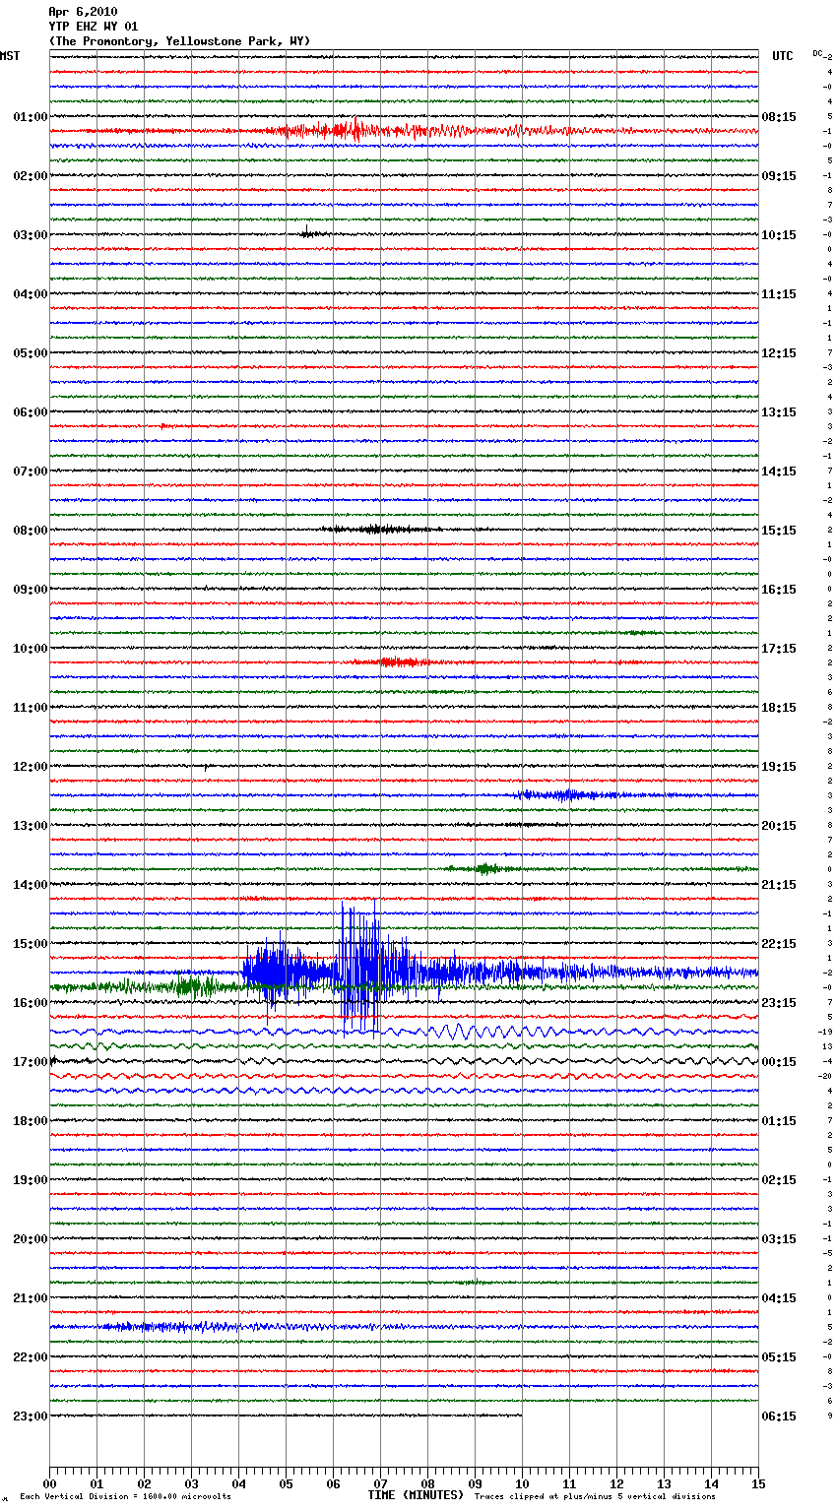Click the "23:00" MST time label
Viewport: 837px width, 1510px height.
30,1416
